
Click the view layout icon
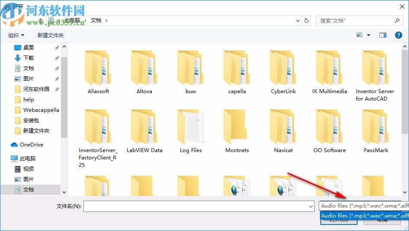pyautogui.click(x=359, y=35)
